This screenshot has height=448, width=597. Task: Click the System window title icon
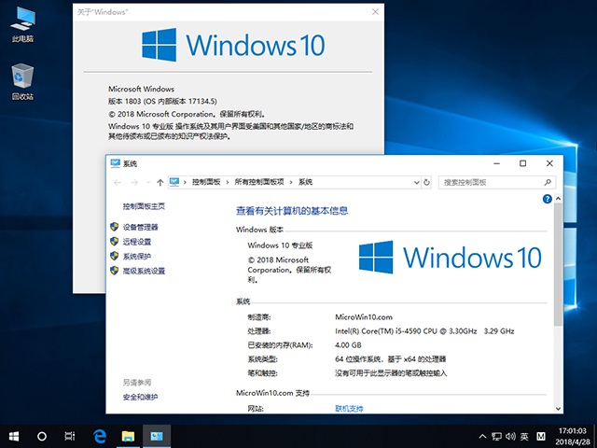[x=115, y=163]
